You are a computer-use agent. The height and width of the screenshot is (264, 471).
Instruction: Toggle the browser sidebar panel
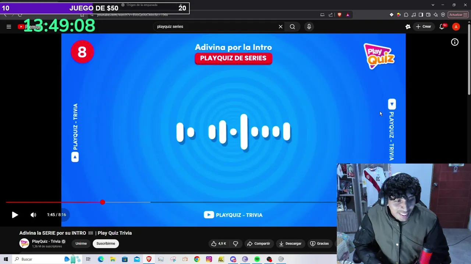pos(421,15)
